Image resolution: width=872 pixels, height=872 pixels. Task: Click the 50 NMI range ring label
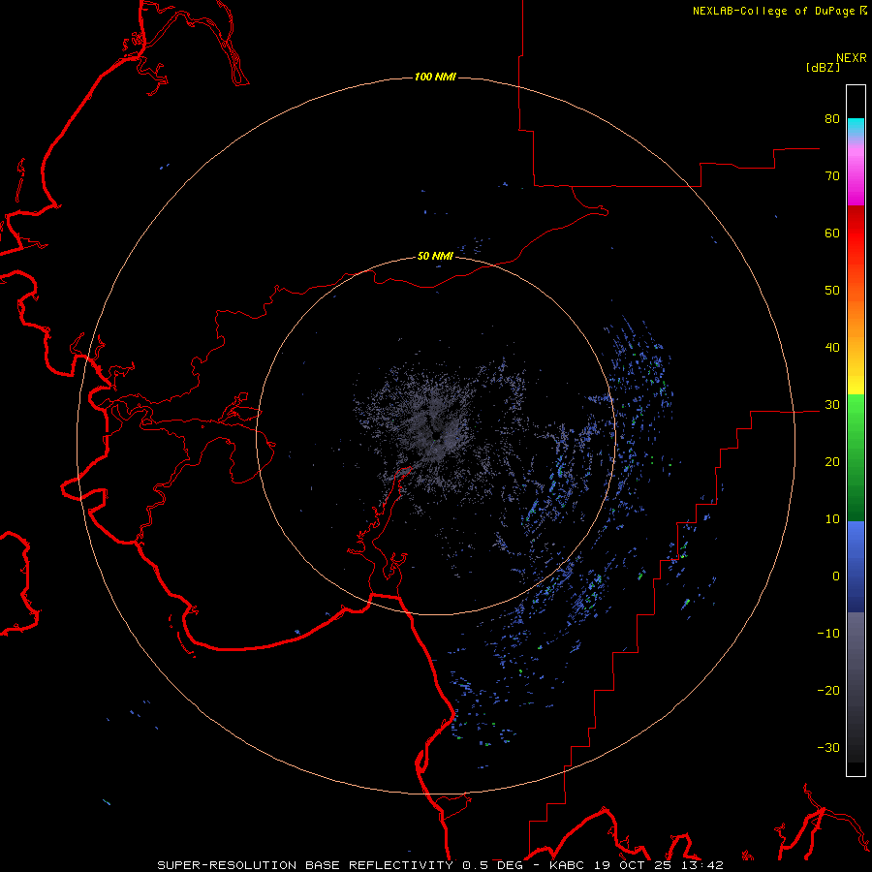(435, 256)
